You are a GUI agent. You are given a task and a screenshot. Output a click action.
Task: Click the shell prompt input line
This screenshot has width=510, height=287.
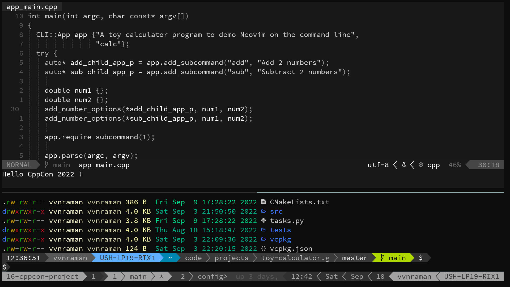(x=253, y=267)
